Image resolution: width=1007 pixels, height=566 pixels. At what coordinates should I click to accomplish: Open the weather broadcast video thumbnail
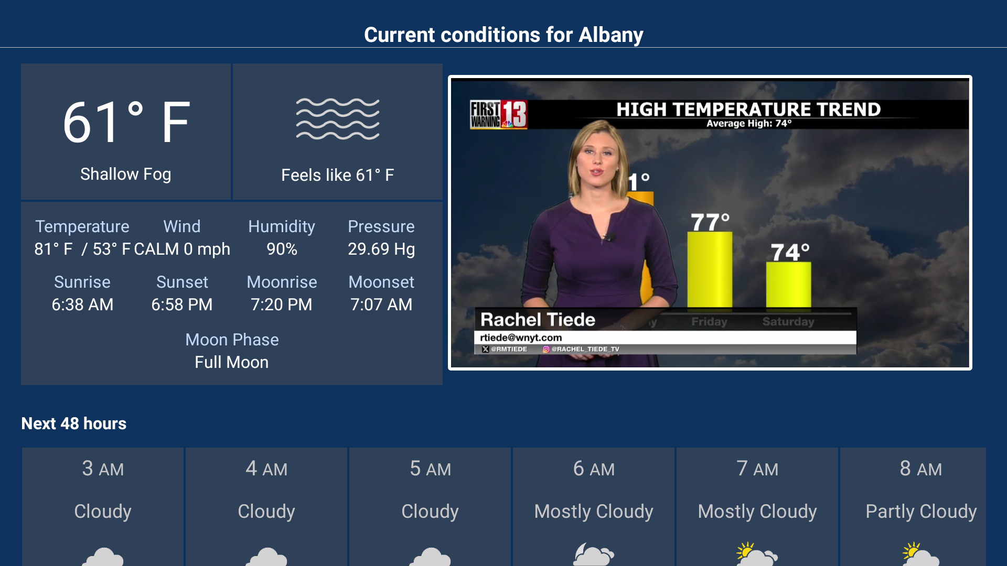710,222
